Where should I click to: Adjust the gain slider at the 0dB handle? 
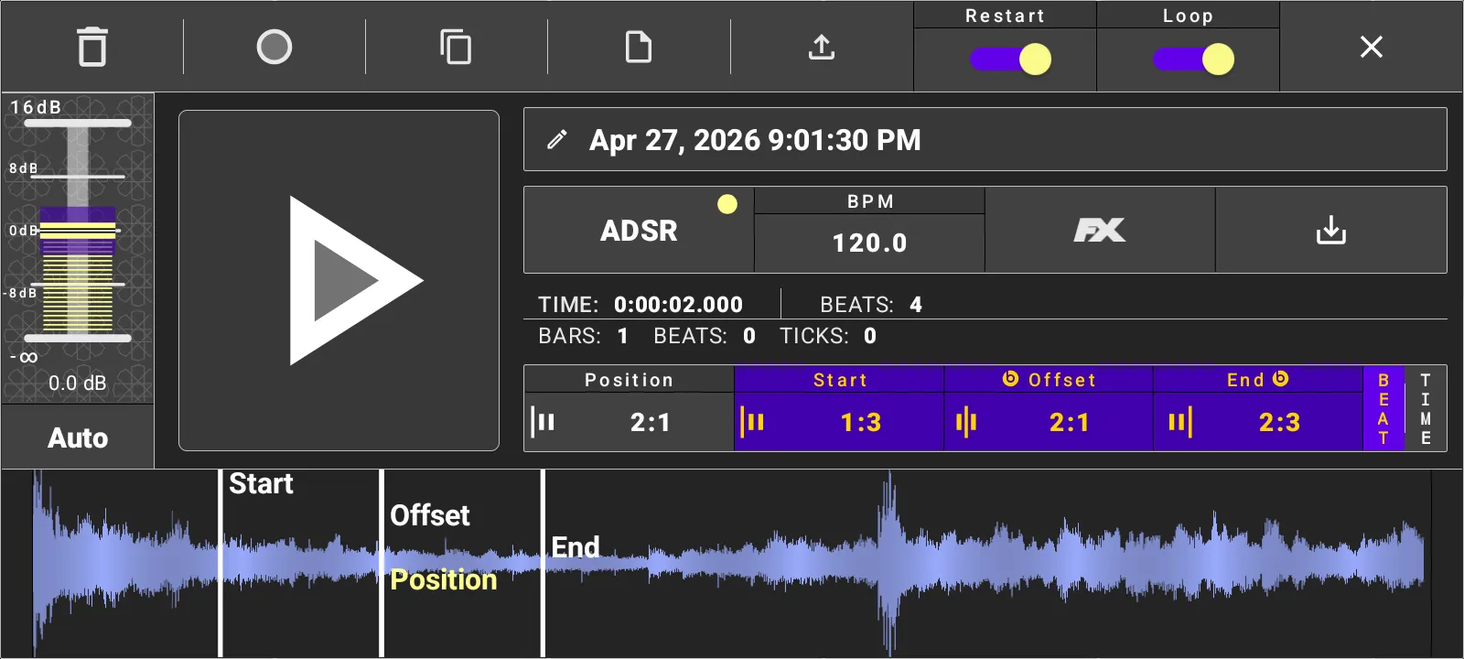78,230
